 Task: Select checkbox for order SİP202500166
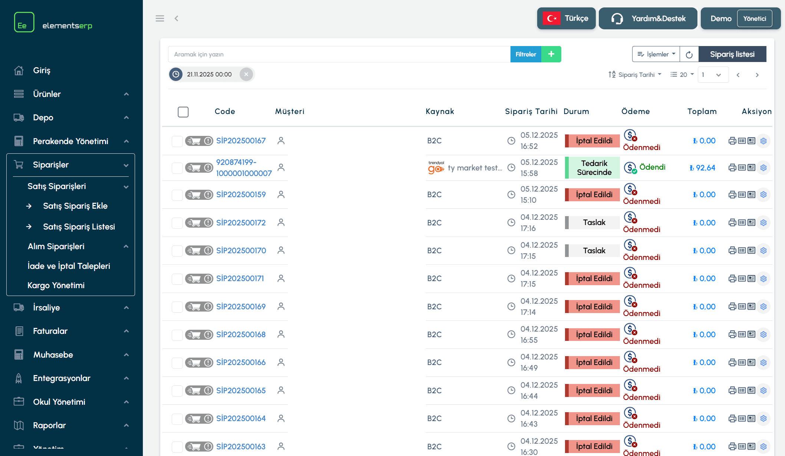[x=177, y=363]
